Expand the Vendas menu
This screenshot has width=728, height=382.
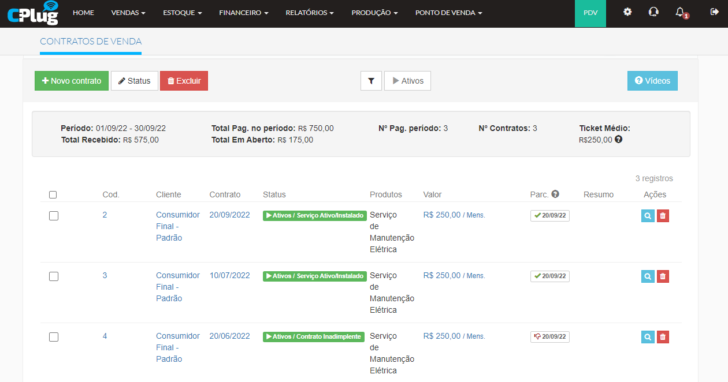(128, 13)
